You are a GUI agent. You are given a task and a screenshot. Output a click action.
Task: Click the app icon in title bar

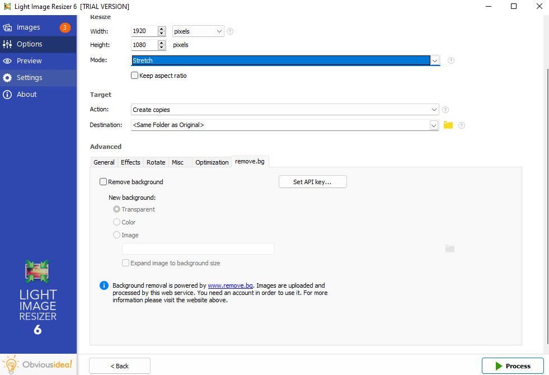7,6
